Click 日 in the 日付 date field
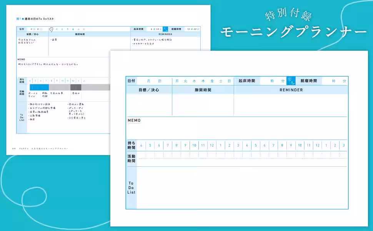Viewport: 373px width, 231px height. coord(160,81)
